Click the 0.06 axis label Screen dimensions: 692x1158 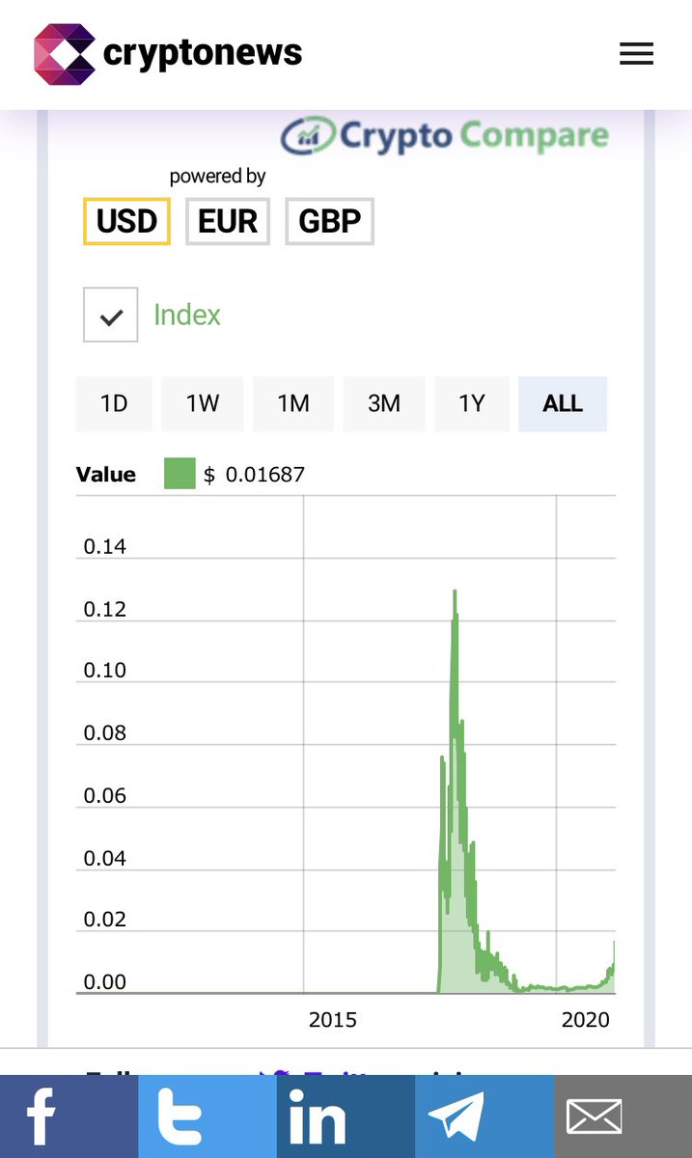105,796
